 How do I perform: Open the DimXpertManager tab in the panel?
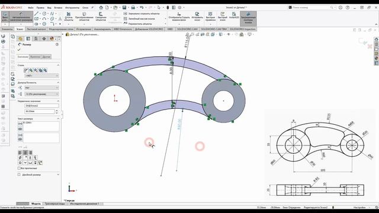pos(44,38)
